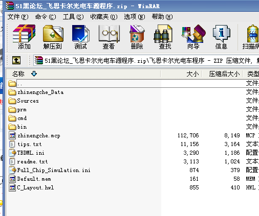
Task: Click the 1,024 packed size value
Action: click(232, 161)
